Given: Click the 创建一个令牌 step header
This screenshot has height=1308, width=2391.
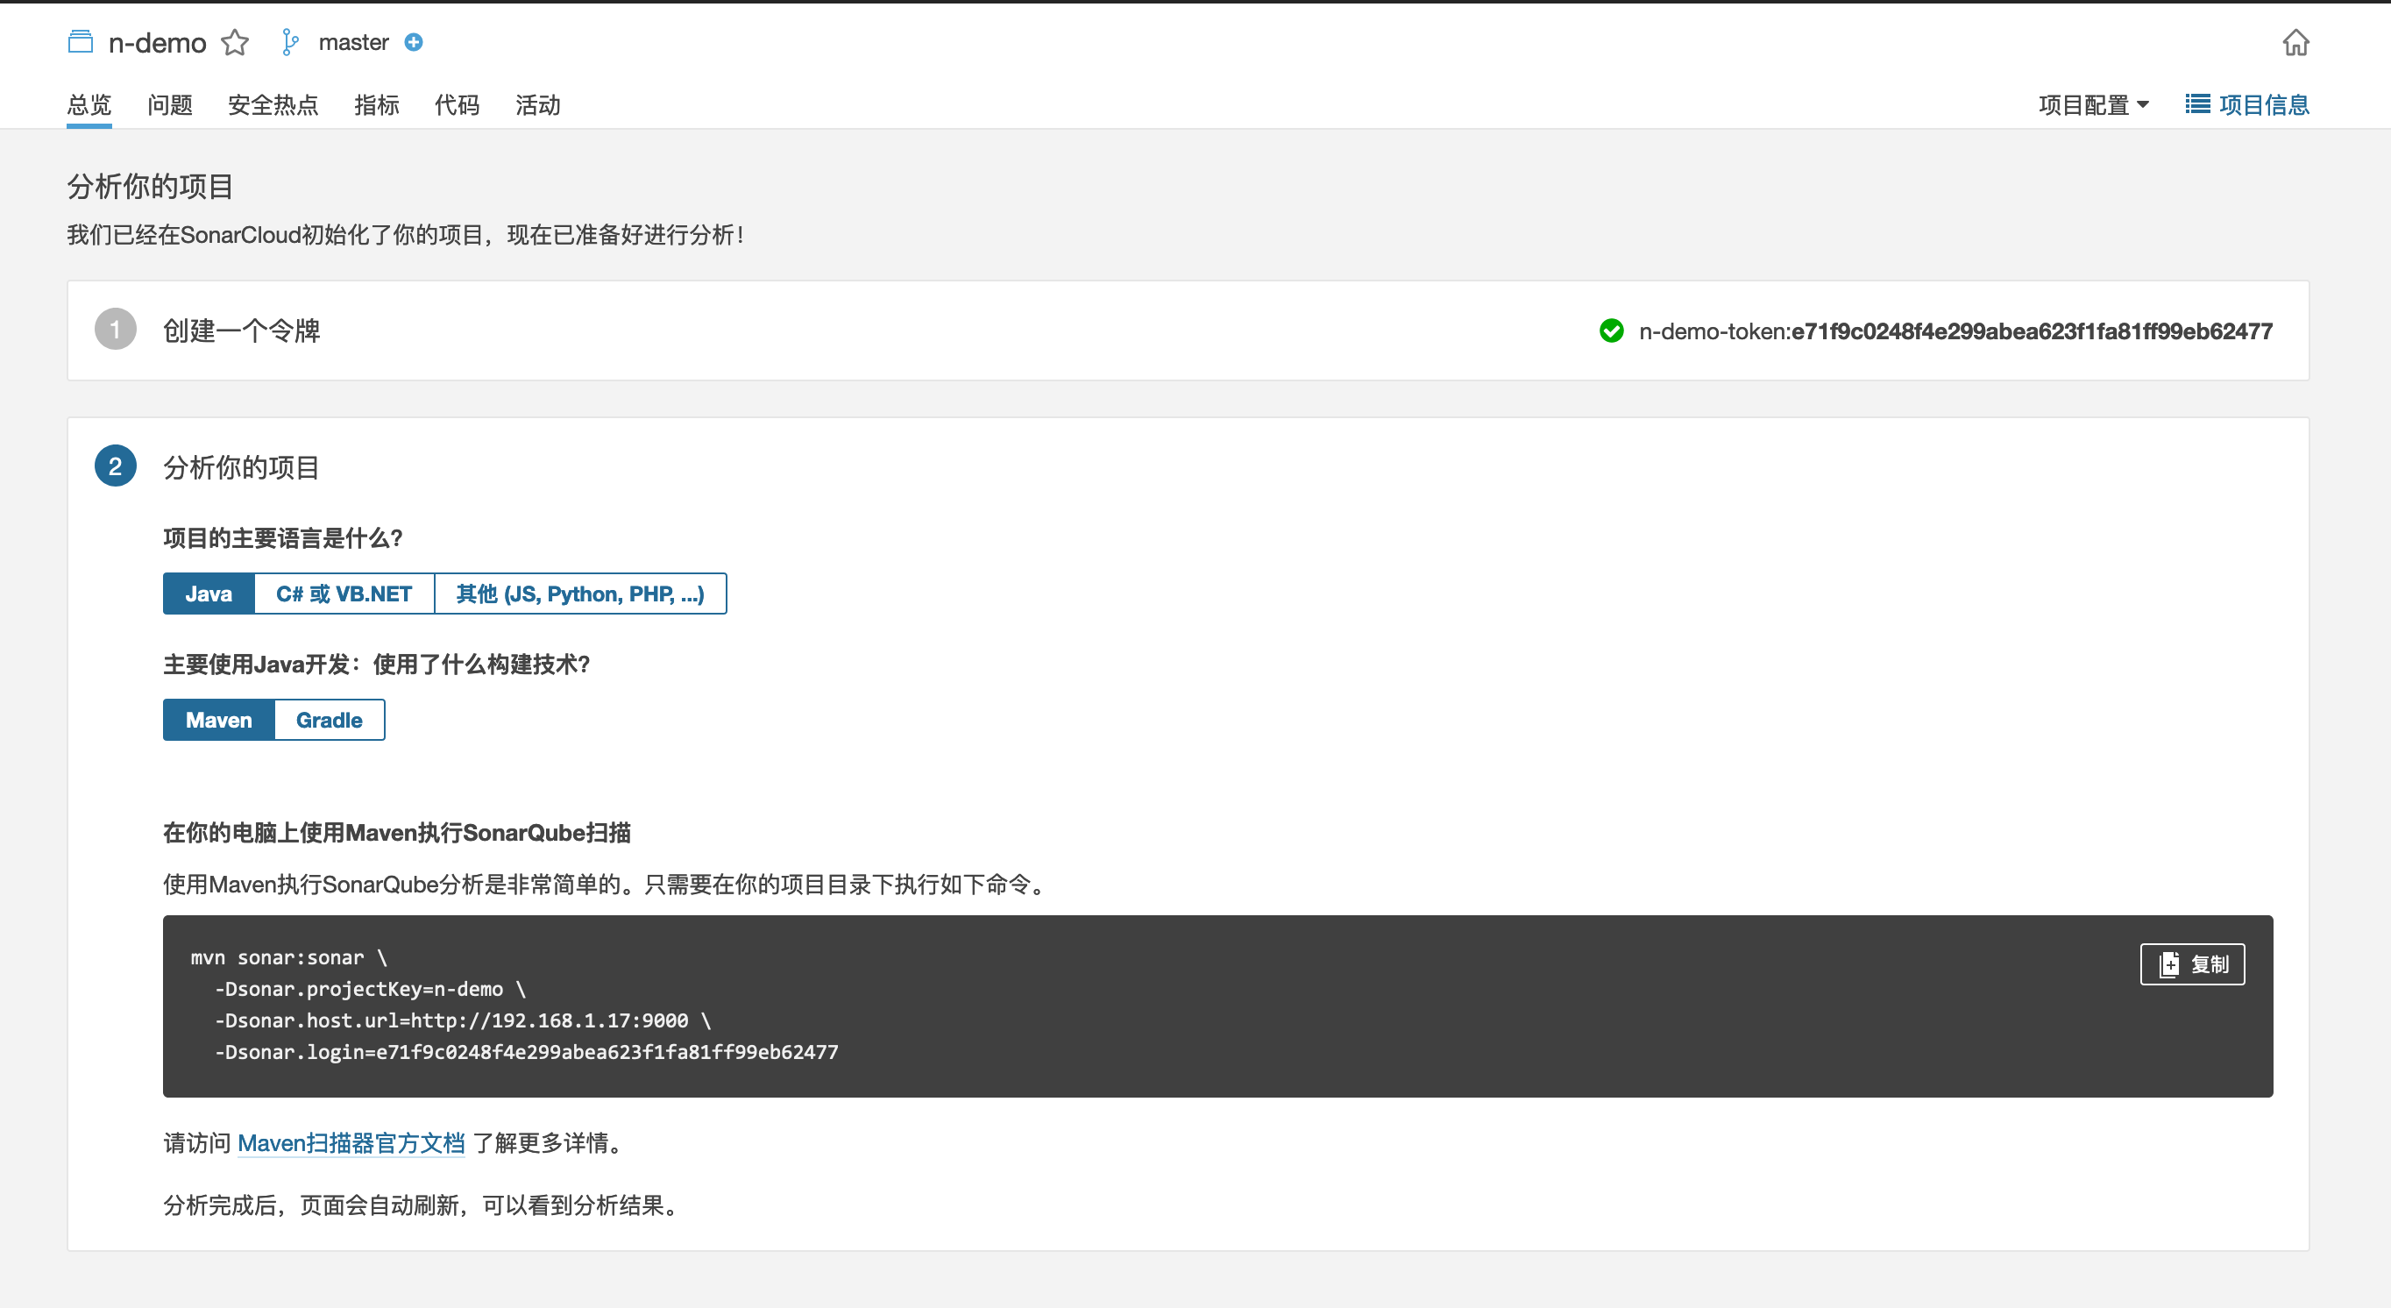Looking at the screenshot, I should 241,331.
